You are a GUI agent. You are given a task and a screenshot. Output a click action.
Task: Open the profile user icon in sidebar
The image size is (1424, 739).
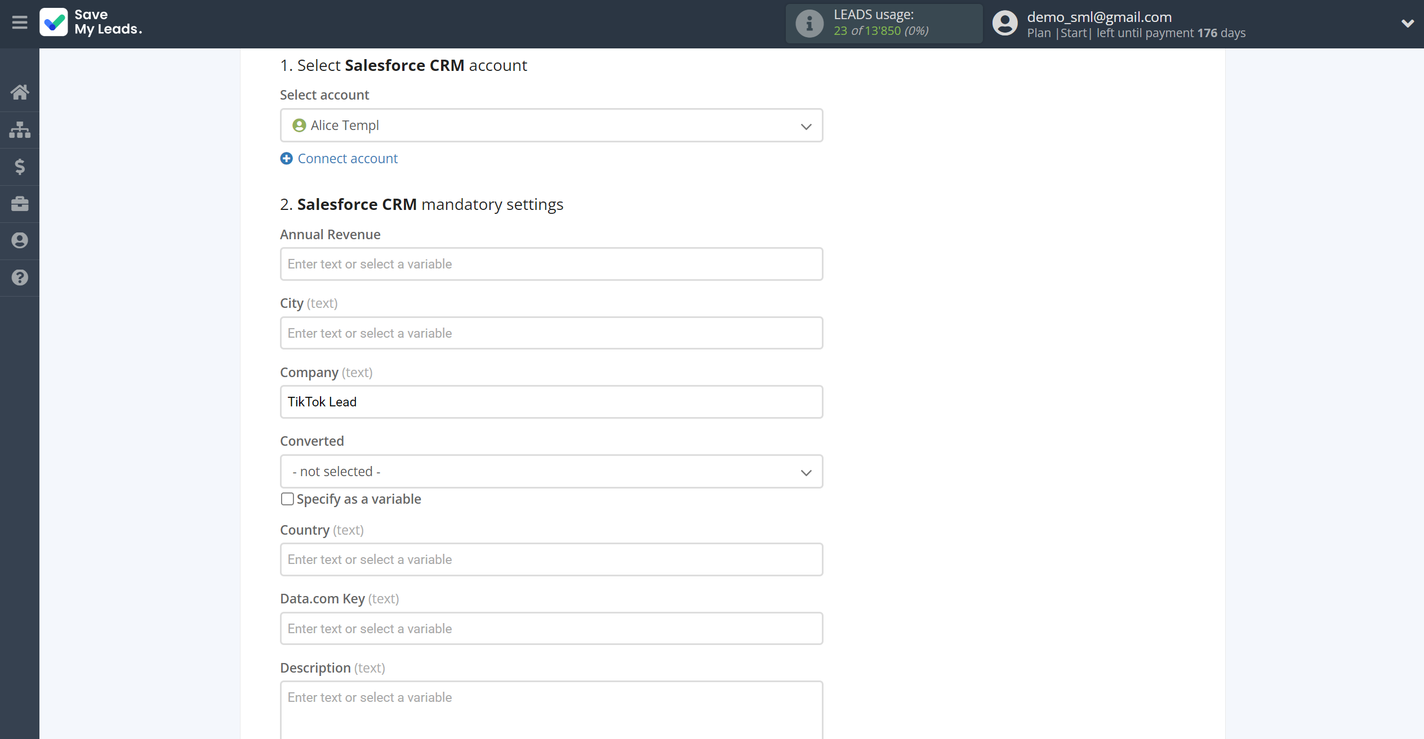pos(20,241)
